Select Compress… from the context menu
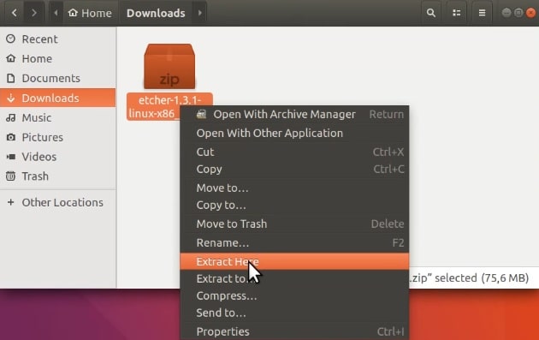 coord(294,295)
